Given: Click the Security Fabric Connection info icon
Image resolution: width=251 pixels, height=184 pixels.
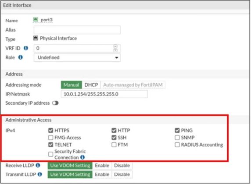Looking at the screenshot, I should (x=82, y=157).
